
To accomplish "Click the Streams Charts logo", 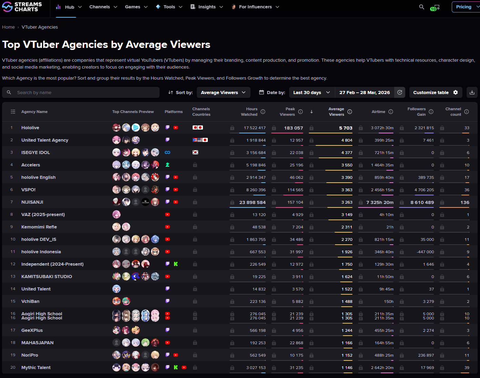I will tap(22, 7).
